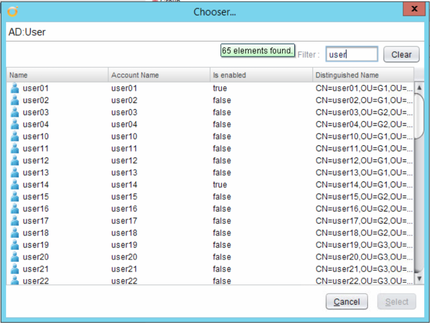Select the user02 name entry
Image resolution: width=430 pixels, height=323 pixels.
[x=36, y=100]
